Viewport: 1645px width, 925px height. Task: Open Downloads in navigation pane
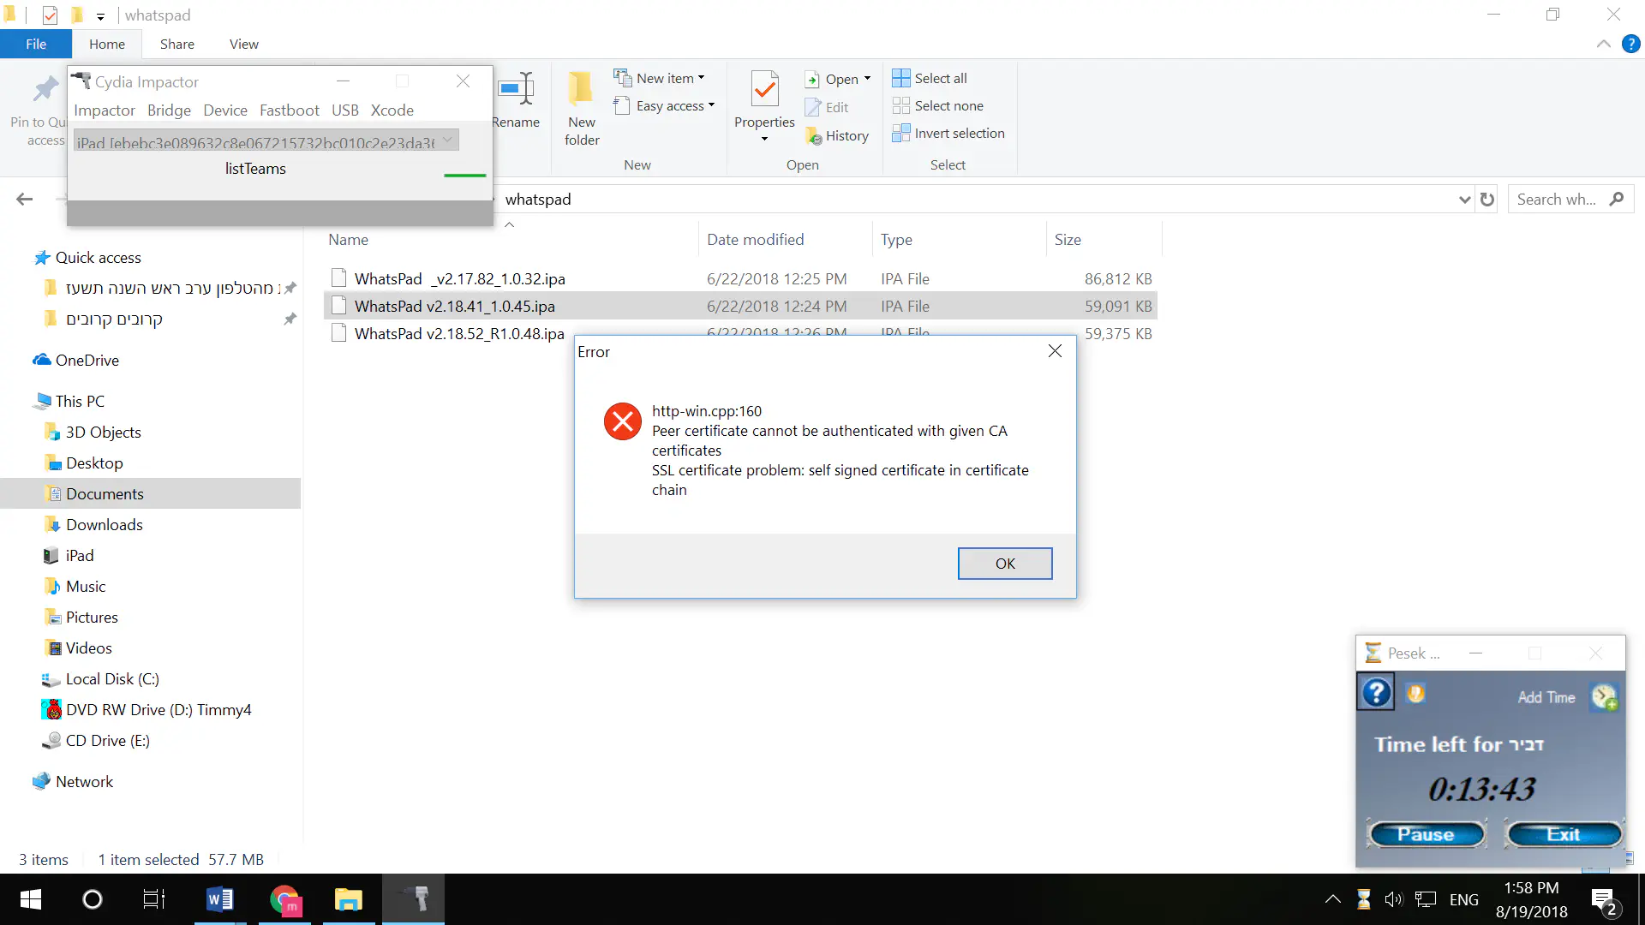104,525
